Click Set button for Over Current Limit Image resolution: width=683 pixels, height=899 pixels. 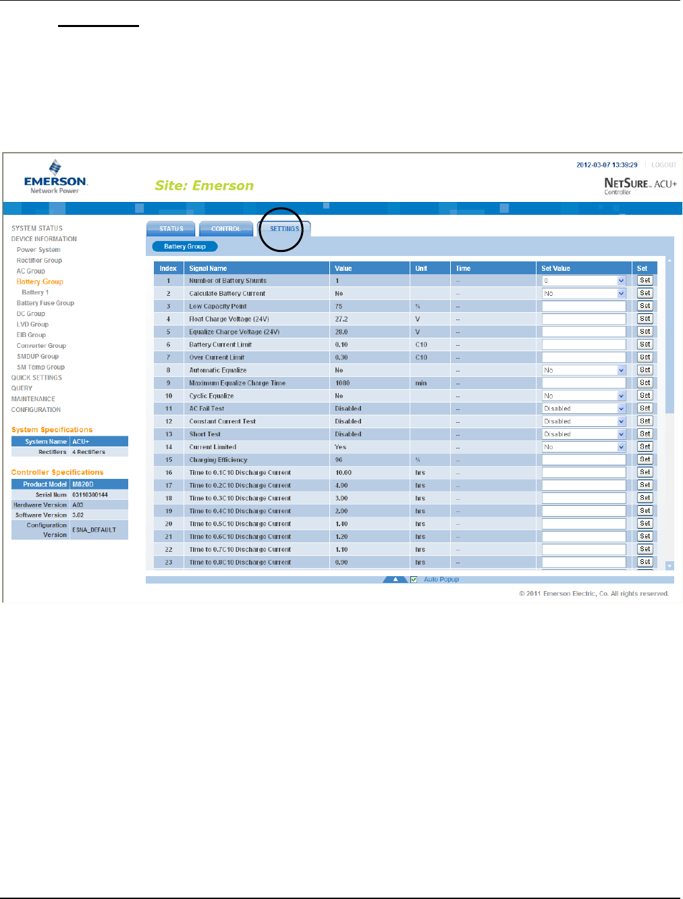click(645, 357)
